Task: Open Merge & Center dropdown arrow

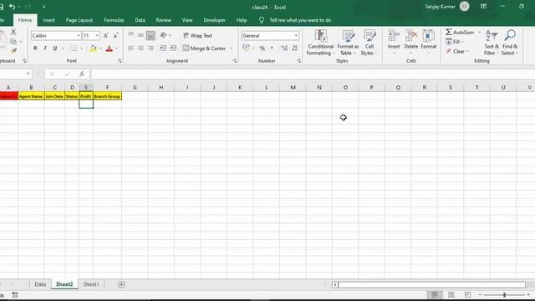Action: tap(231, 48)
